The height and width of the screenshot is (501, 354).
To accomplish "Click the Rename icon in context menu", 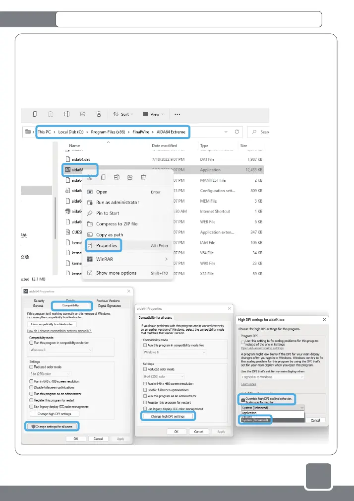I will pos(117,177).
